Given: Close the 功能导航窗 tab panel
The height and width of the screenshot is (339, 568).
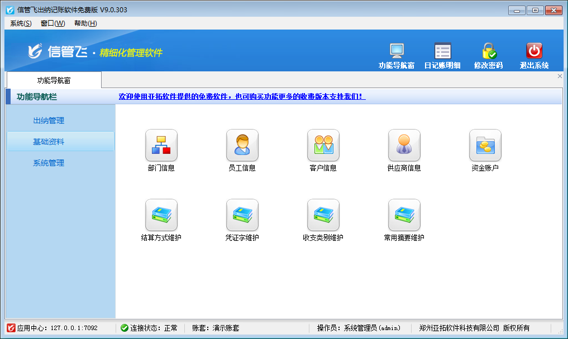Looking at the screenshot, I should click(560, 76).
